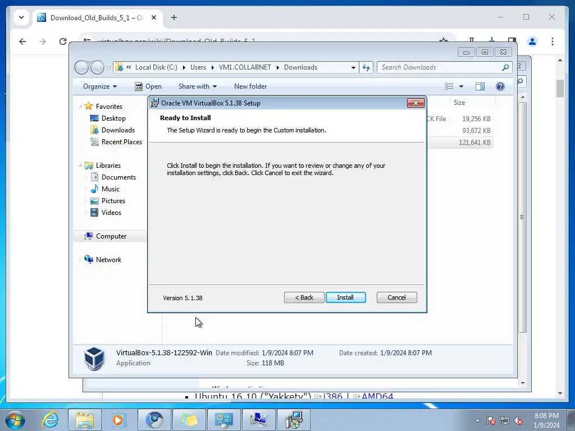The image size is (575, 431).
Task: Select the 121,641 KB file row
Action: (x=460, y=142)
